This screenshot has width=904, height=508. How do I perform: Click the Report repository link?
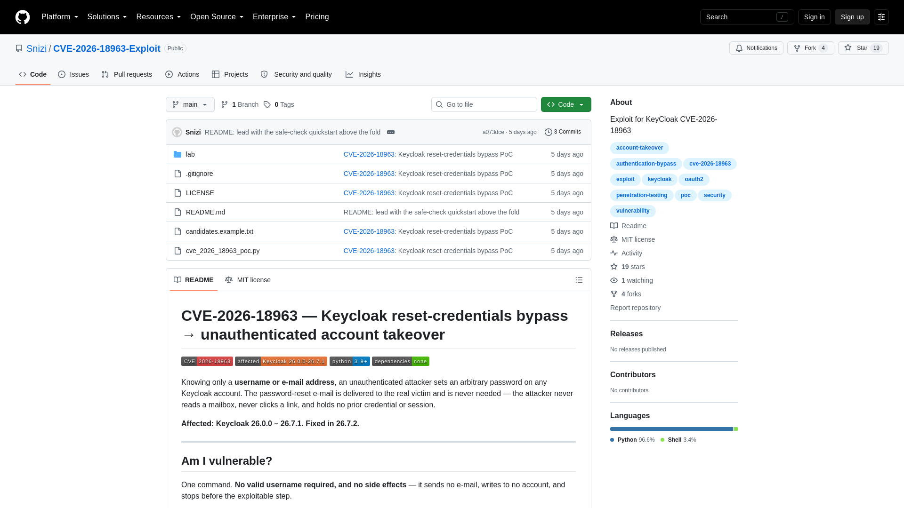tap(635, 308)
